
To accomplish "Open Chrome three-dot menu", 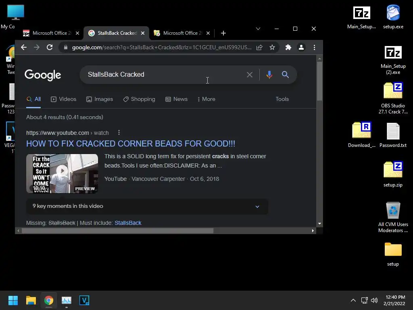I will (x=314, y=48).
